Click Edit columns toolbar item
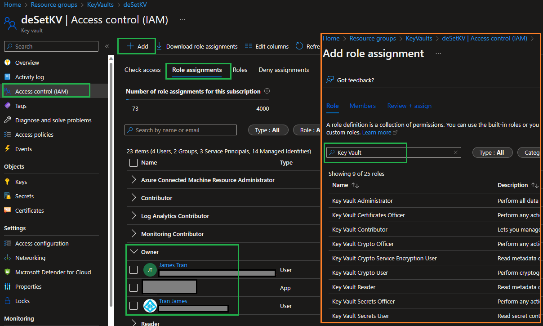Screen dimensions: 543x326 tap(267, 46)
